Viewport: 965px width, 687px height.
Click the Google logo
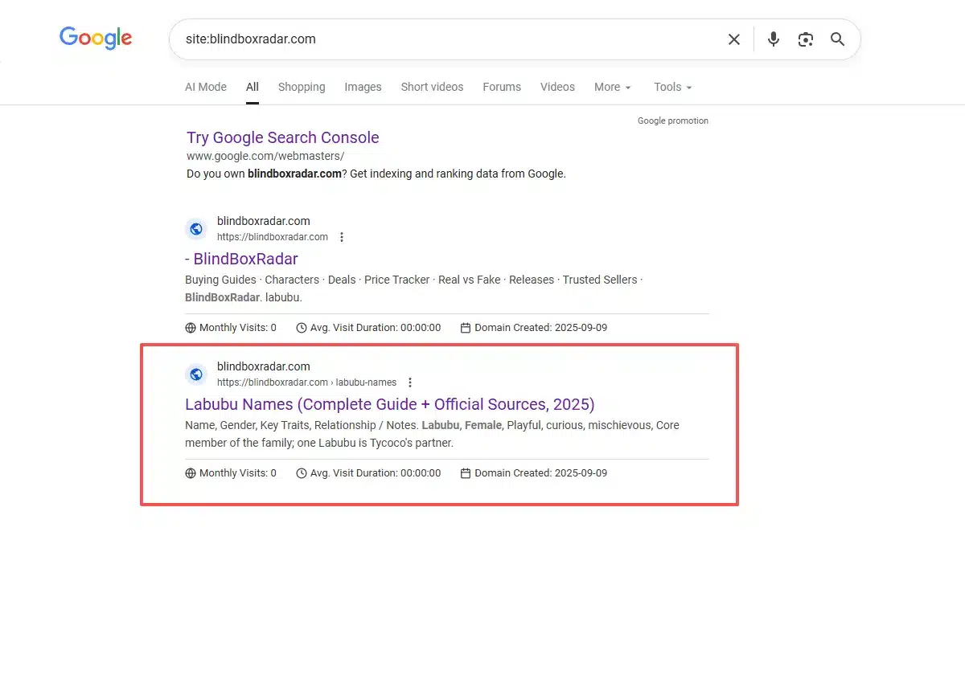click(x=96, y=38)
